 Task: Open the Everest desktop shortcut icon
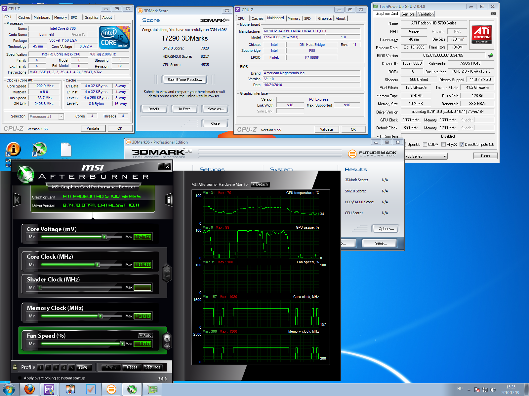[x=14, y=149]
